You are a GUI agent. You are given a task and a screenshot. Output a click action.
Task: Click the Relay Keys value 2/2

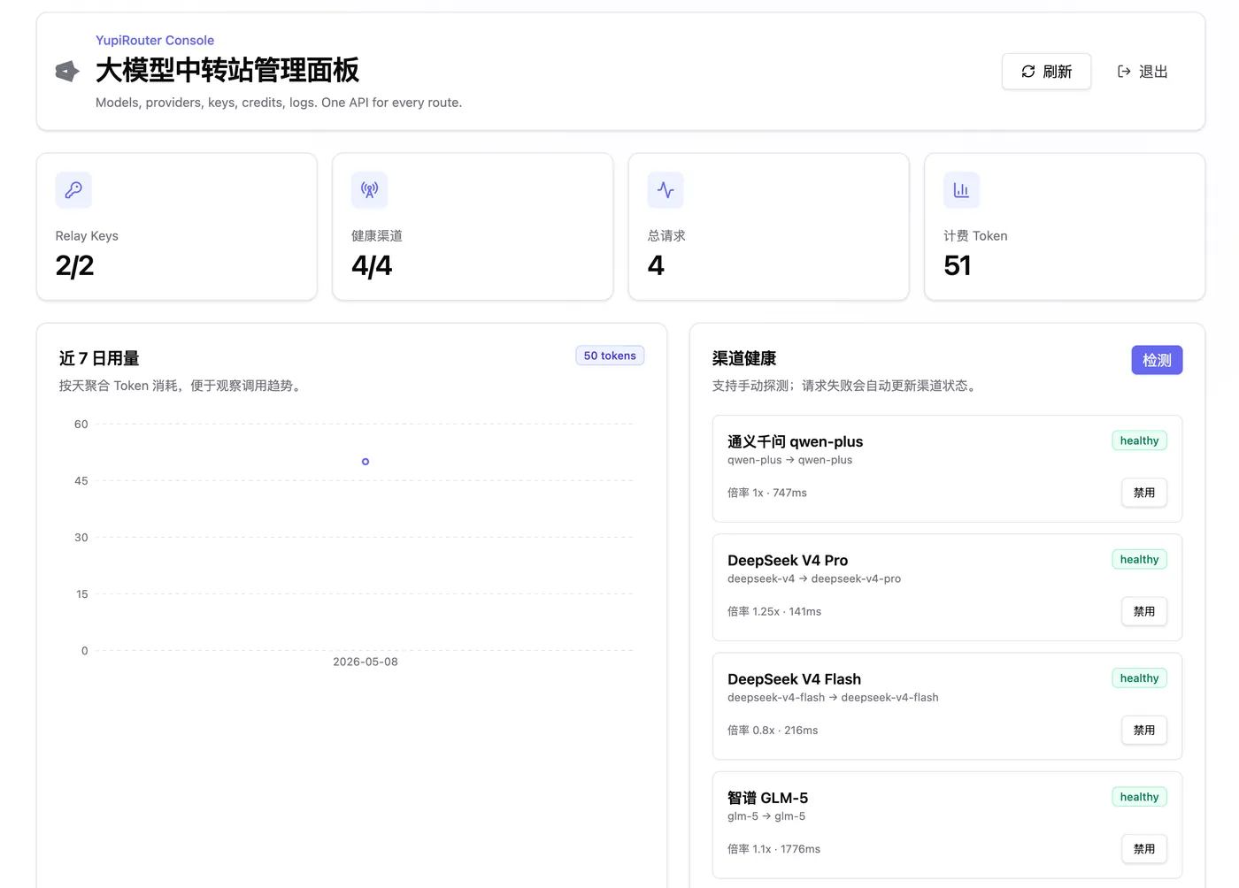point(74,265)
